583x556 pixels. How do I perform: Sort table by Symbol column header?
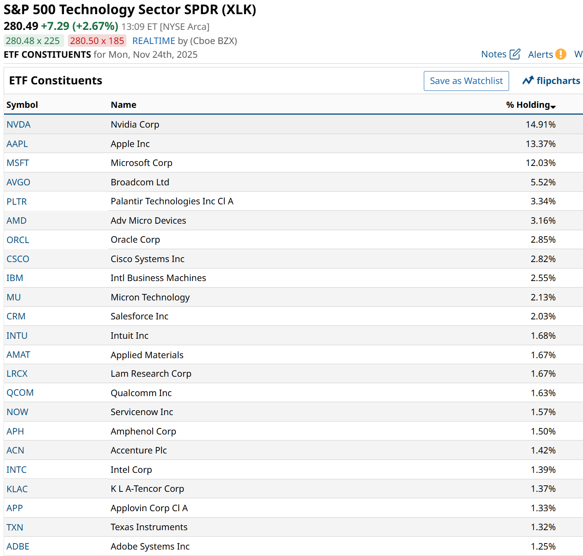point(22,105)
